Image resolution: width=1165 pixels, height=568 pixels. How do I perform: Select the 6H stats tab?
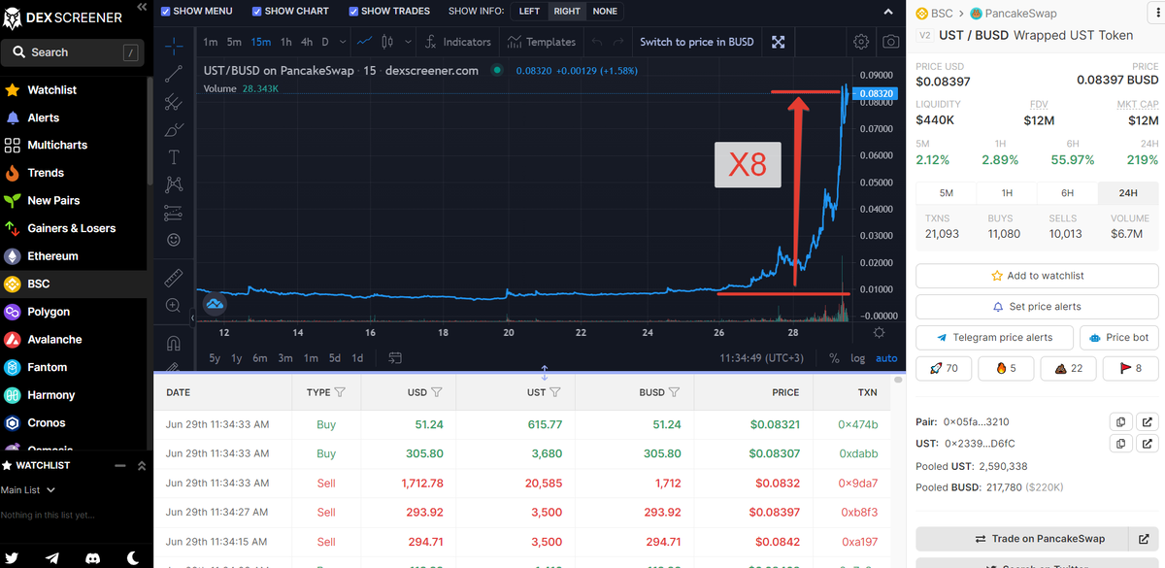(x=1067, y=193)
